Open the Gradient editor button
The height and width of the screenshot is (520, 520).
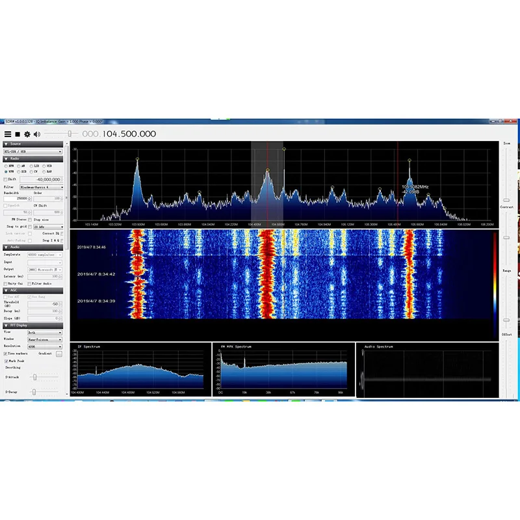(59, 354)
